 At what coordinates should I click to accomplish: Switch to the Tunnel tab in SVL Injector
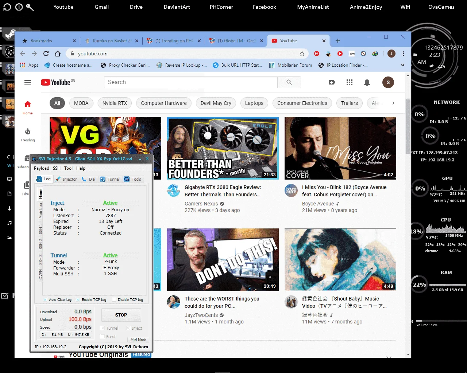click(110, 179)
